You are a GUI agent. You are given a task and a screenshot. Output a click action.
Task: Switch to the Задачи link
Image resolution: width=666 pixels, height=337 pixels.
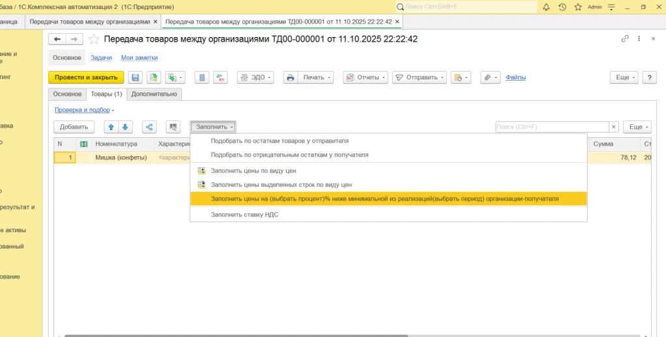click(101, 57)
